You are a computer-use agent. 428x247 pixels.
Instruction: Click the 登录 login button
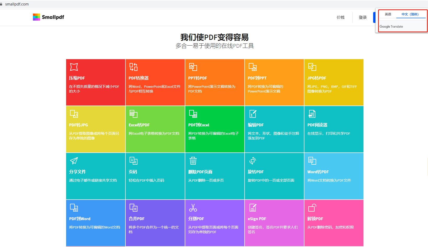[363, 17]
